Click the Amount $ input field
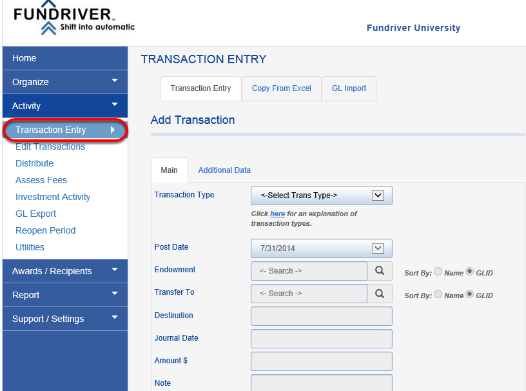 coord(322,361)
